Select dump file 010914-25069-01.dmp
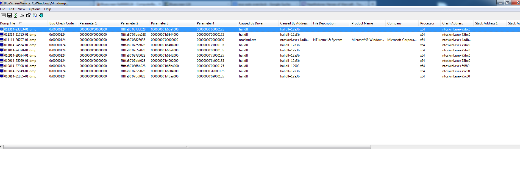Viewport: 520px width, 178px height. tap(20, 61)
